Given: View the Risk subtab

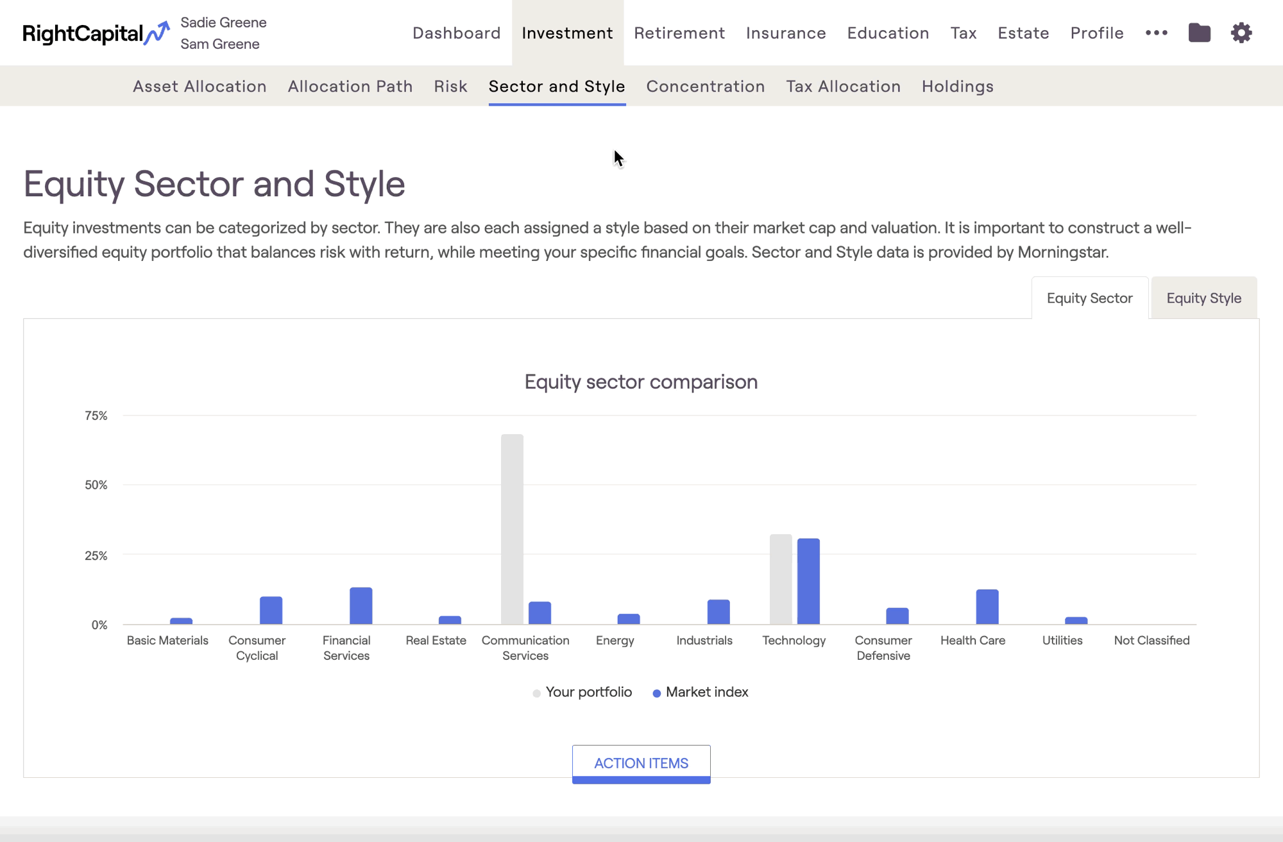Looking at the screenshot, I should 450,86.
